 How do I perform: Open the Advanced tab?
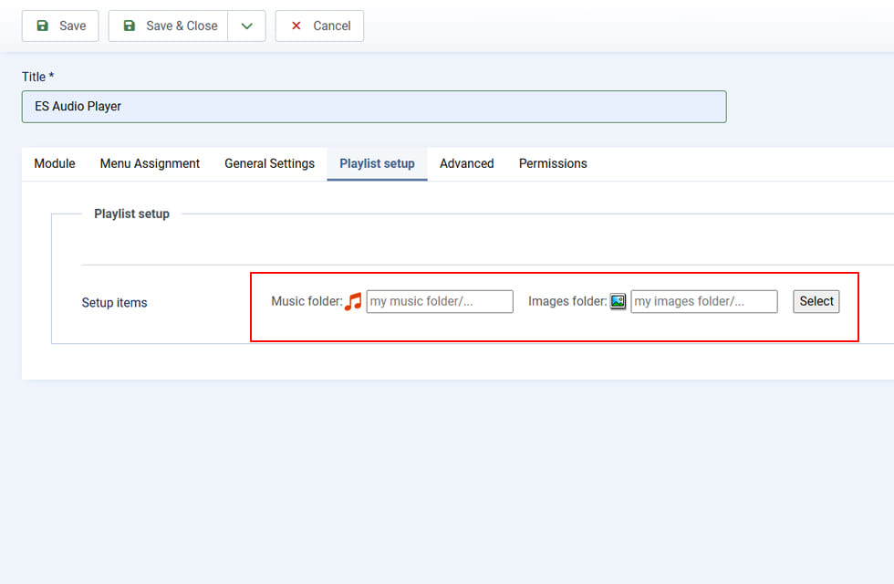point(466,164)
